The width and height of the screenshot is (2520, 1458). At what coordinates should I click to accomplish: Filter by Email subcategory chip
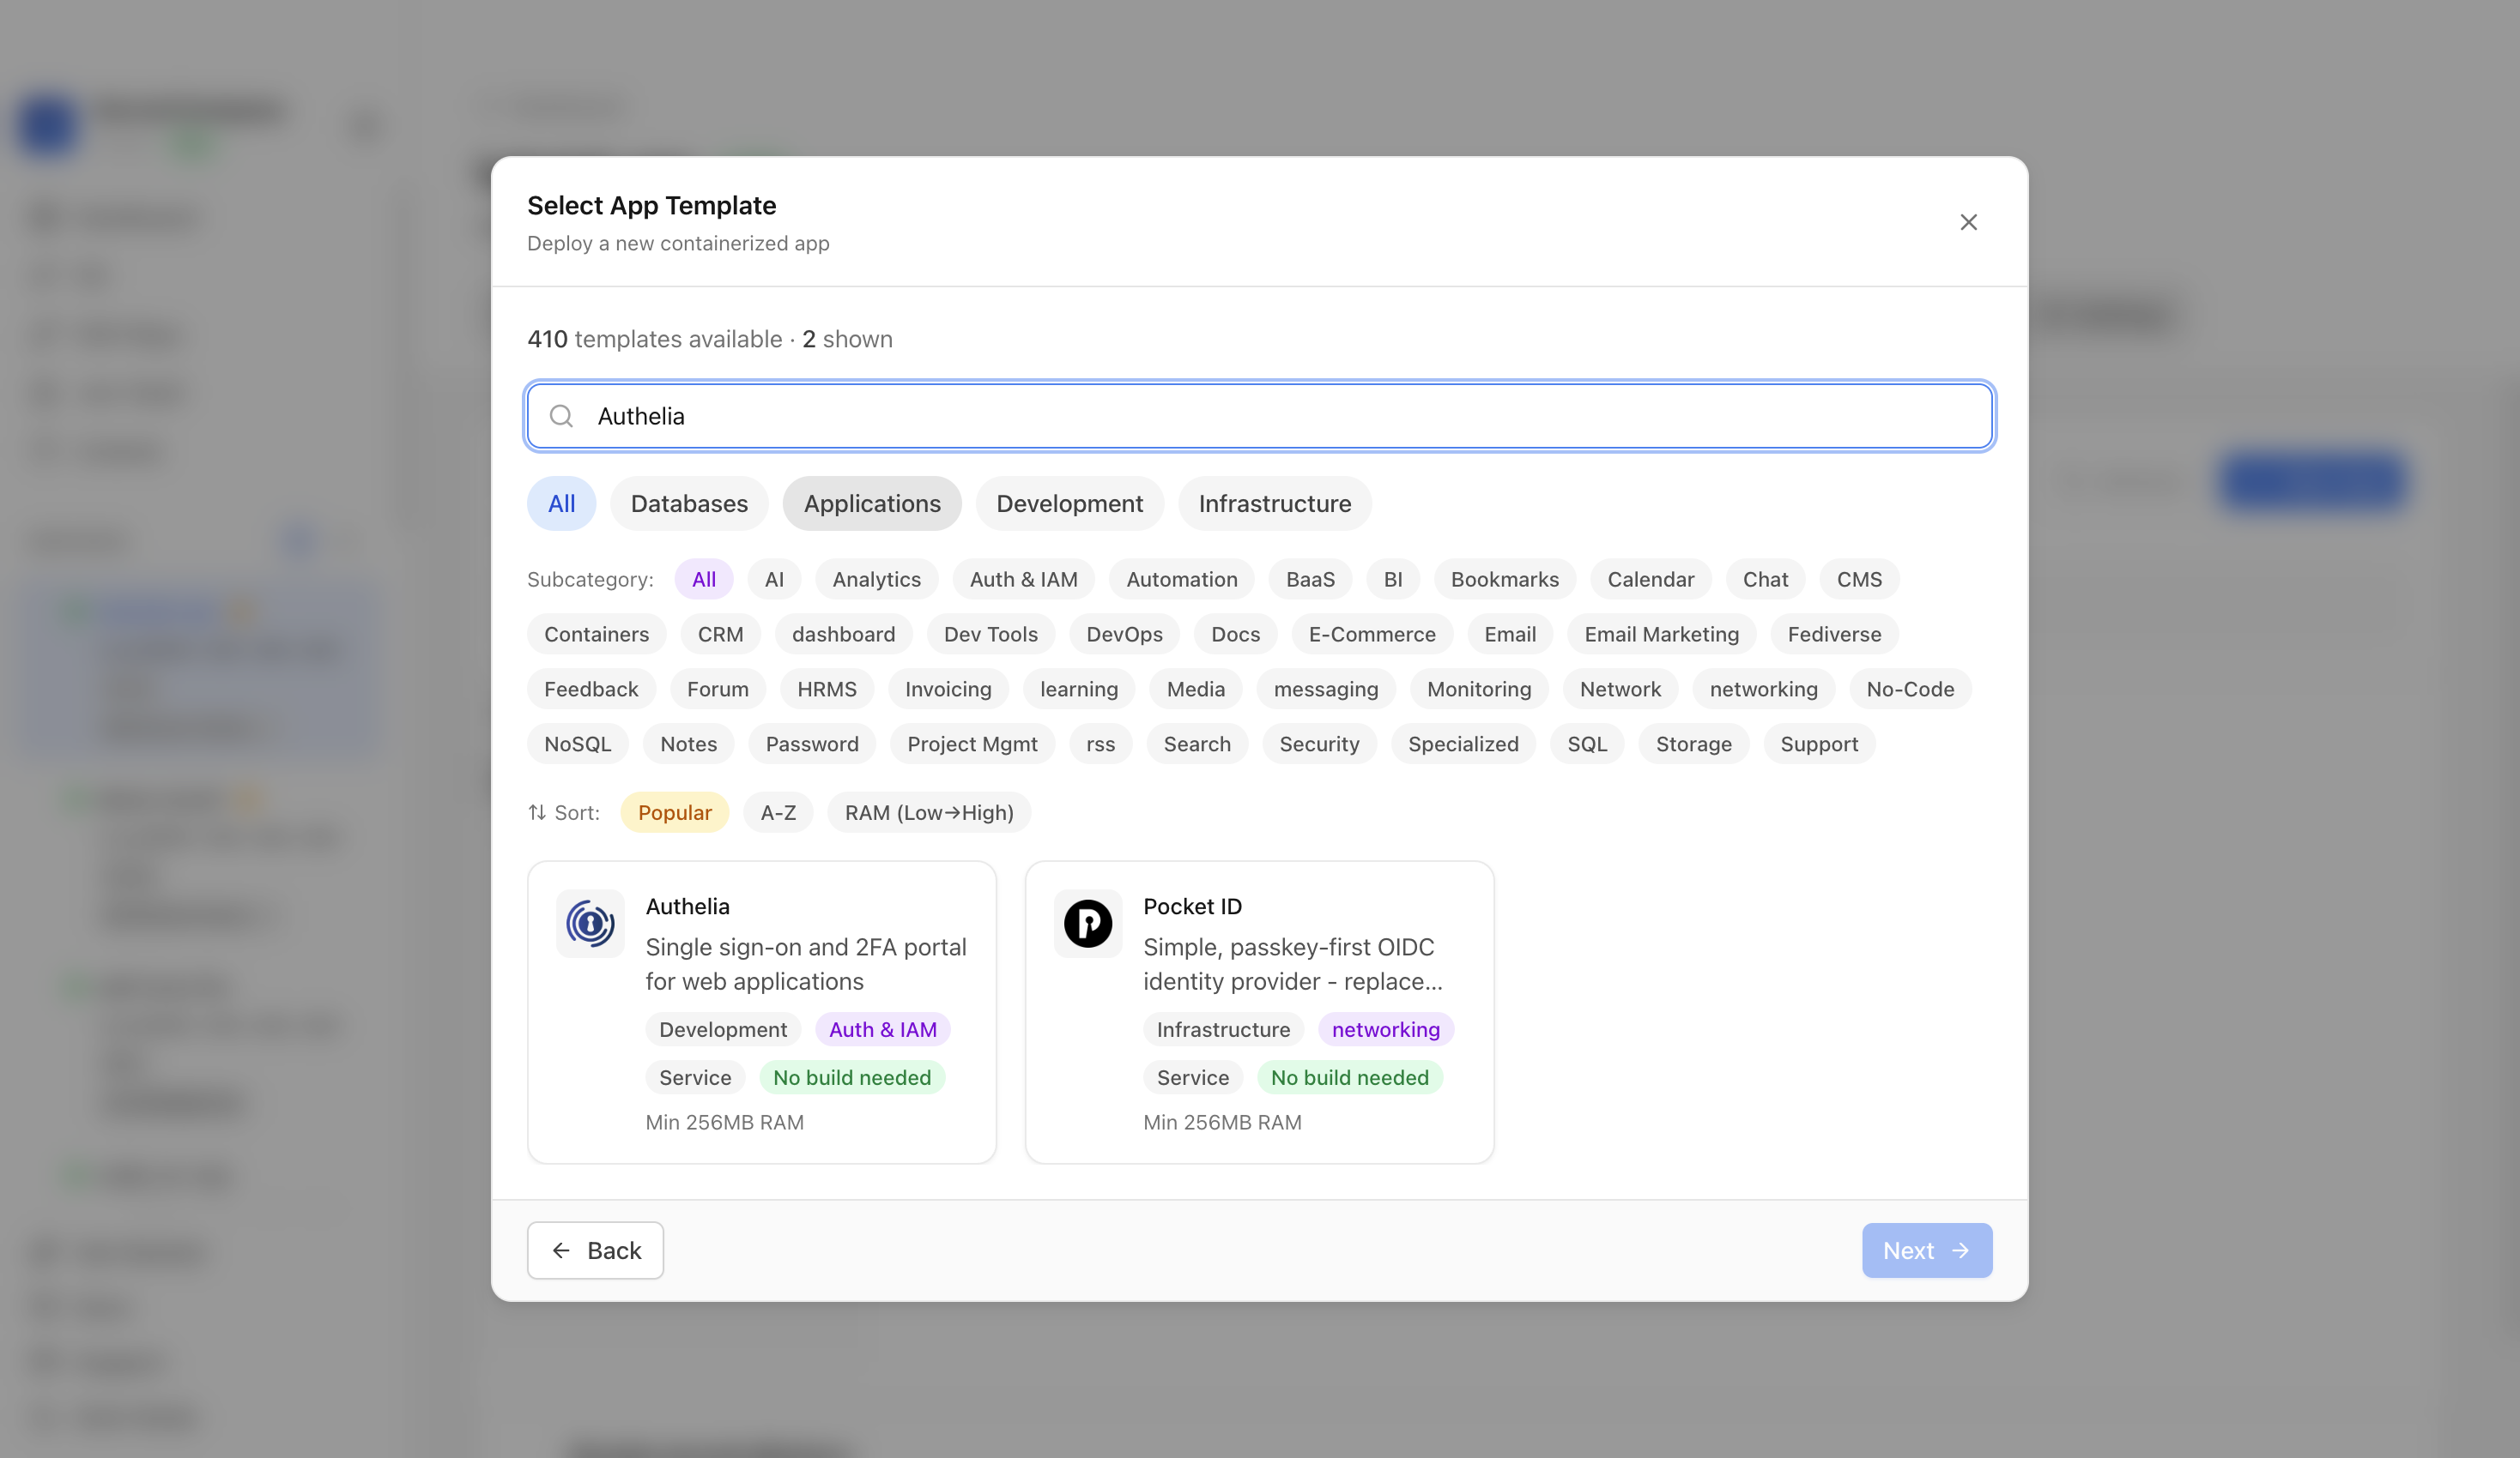pos(1510,635)
